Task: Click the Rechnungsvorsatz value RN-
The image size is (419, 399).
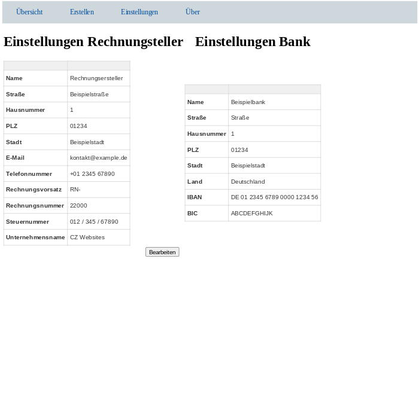Action: pos(75,190)
